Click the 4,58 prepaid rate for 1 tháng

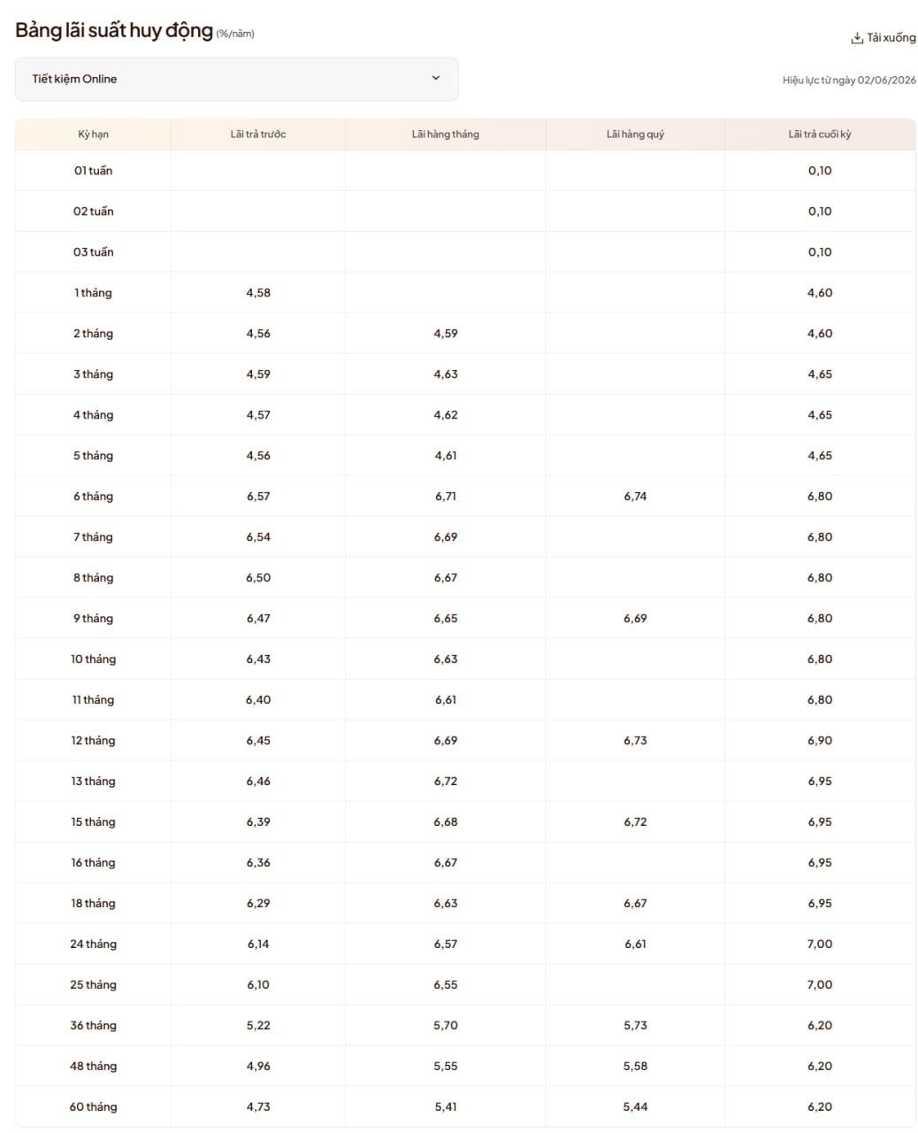258,293
